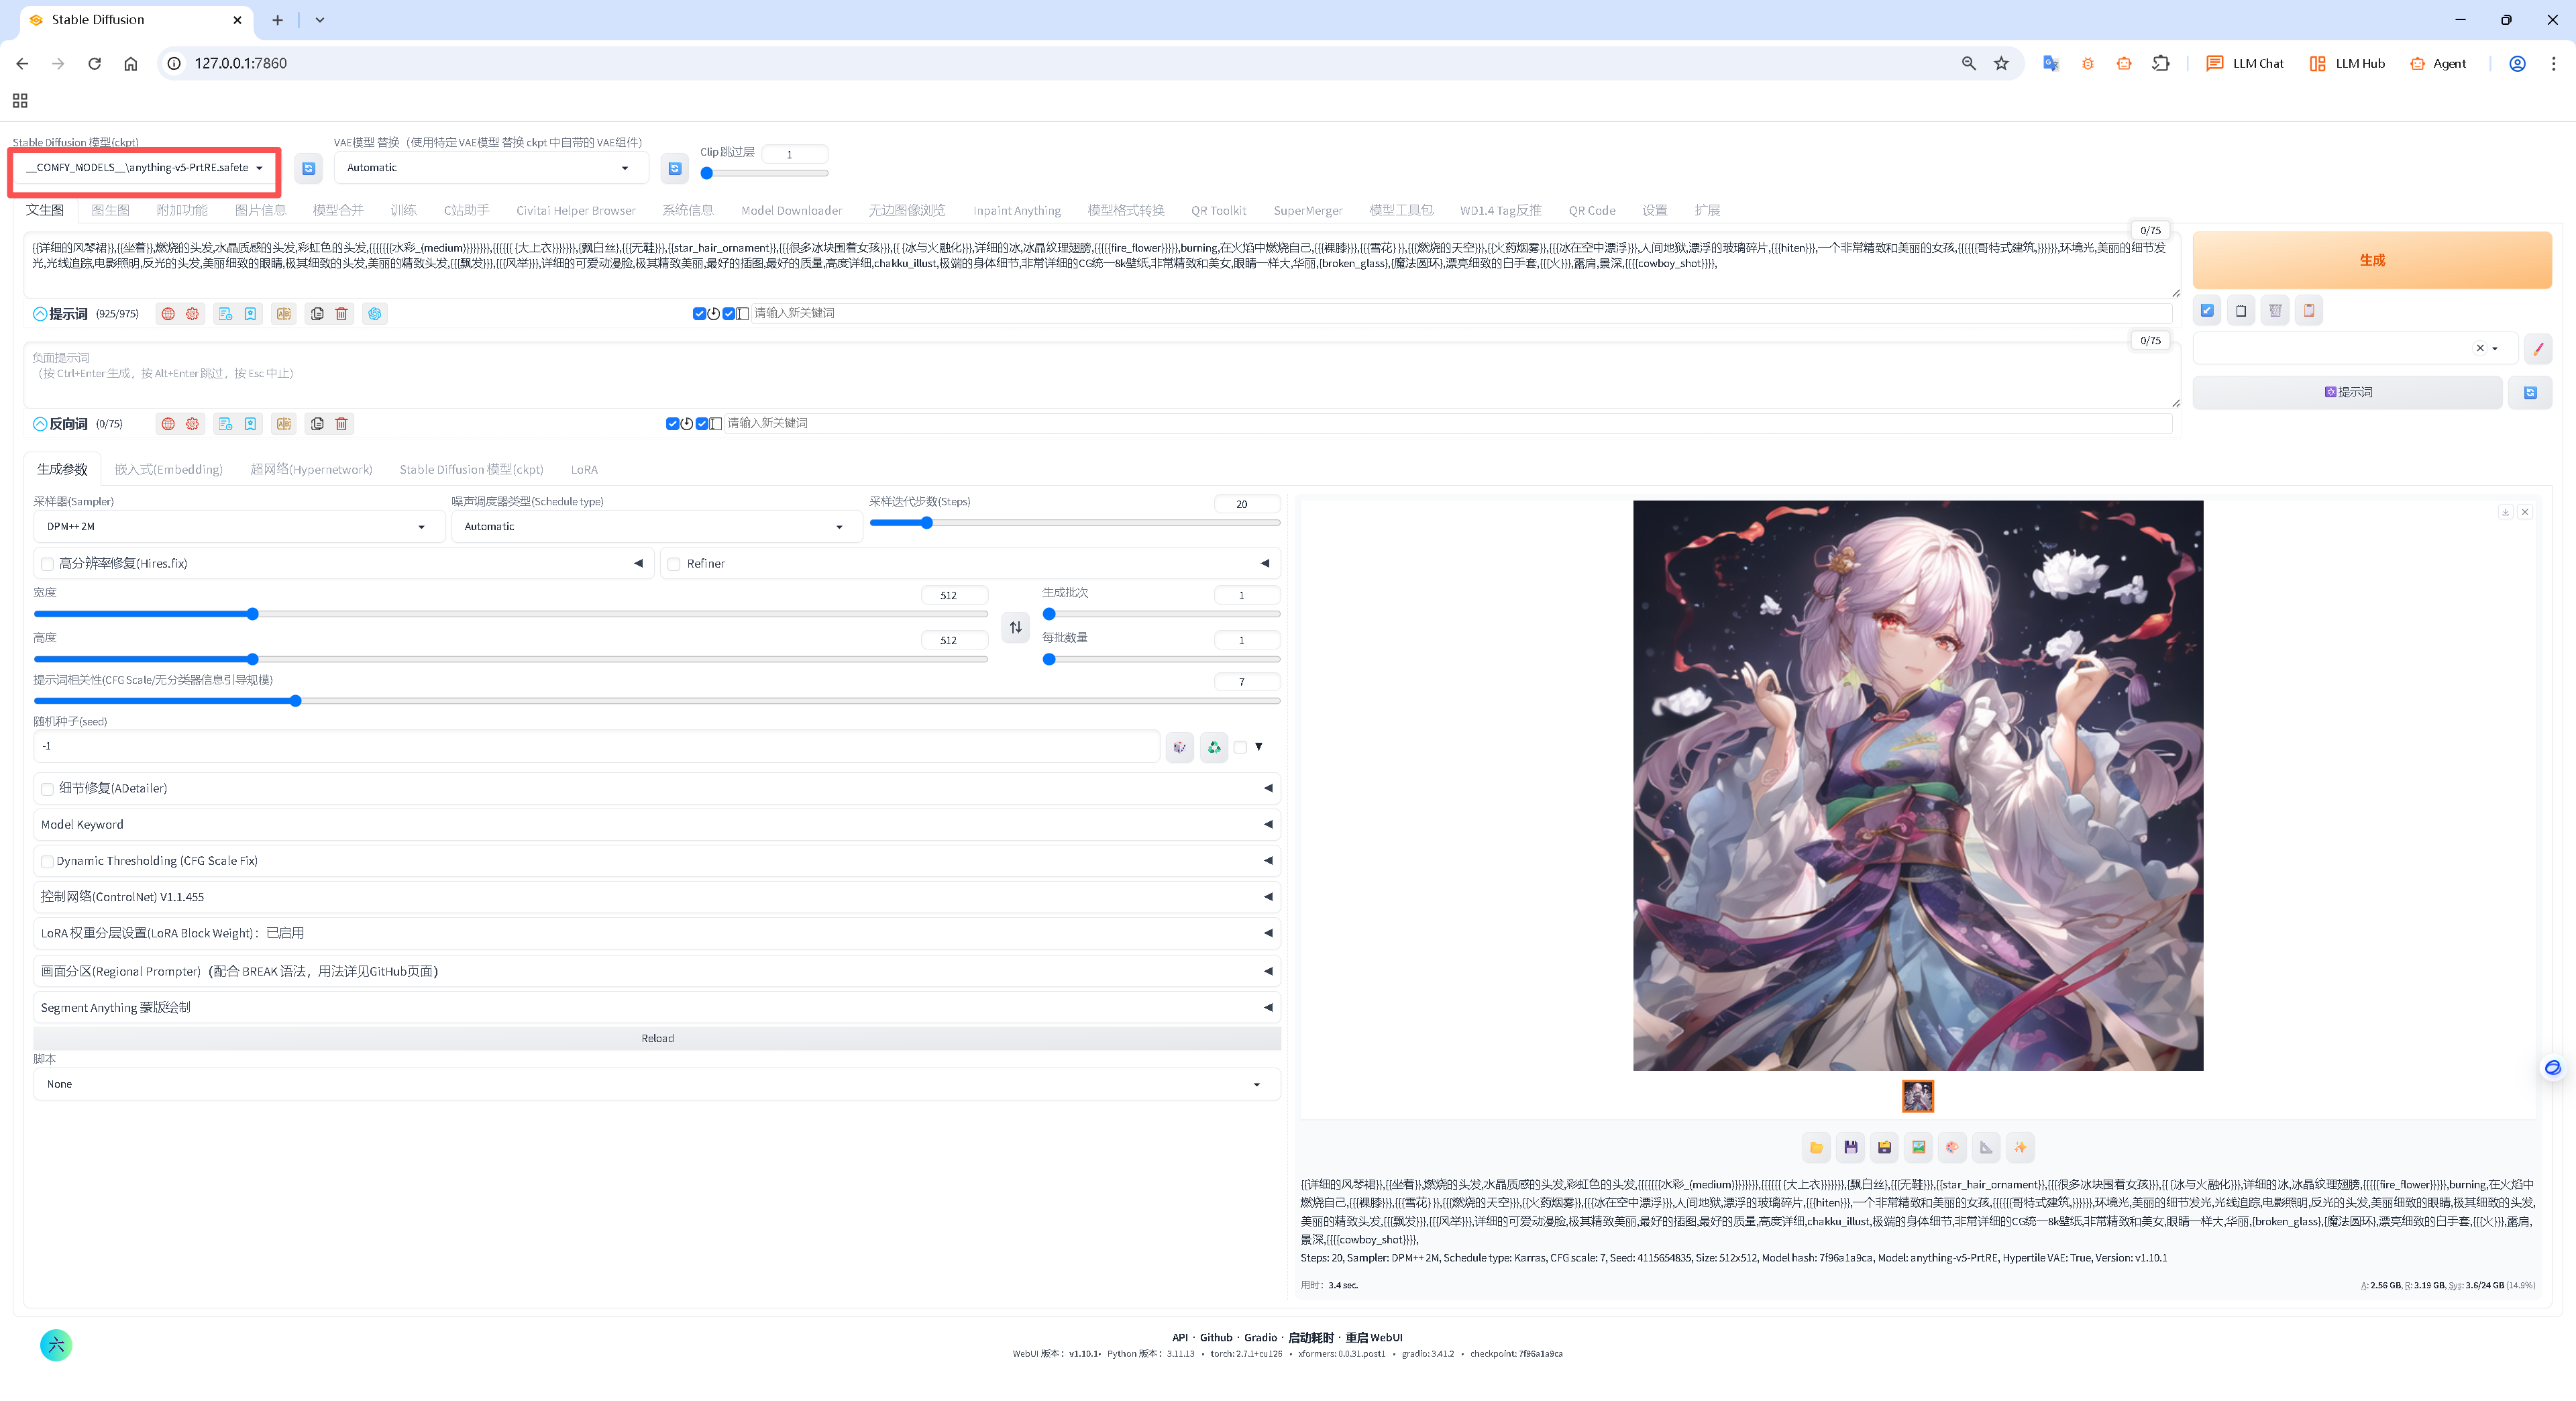This screenshot has height=1401, width=2576.
Task: Toggle the ADetailer checkbox
Action: pyautogui.click(x=47, y=789)
